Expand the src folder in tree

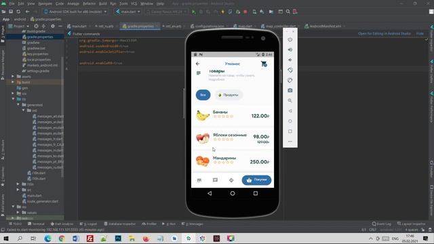pos(18,190)
